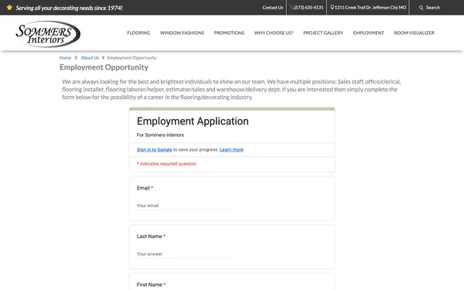Click the Search text in top bar
Screen dimensions: 464x290
pyautogui.click(x=432, y=8)
